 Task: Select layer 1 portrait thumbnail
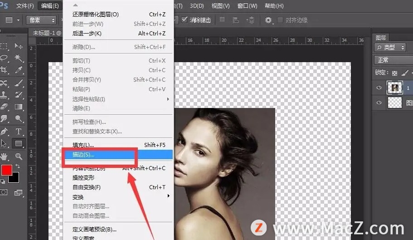coord(394,88)
